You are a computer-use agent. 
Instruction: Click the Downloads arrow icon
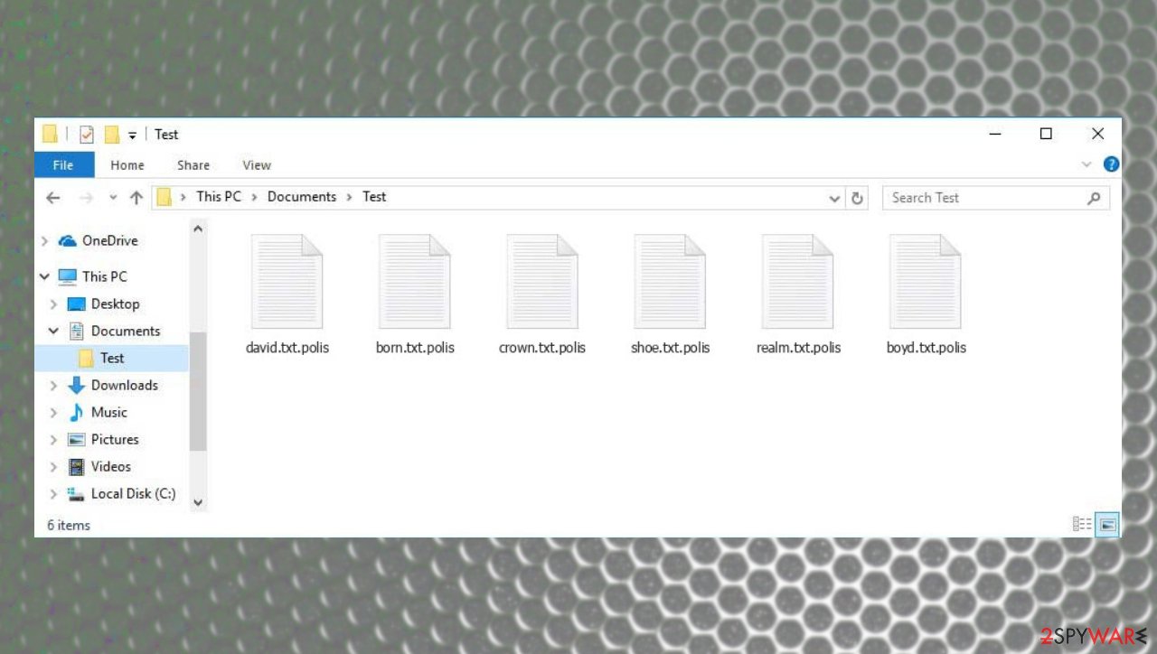pos(77,386)
